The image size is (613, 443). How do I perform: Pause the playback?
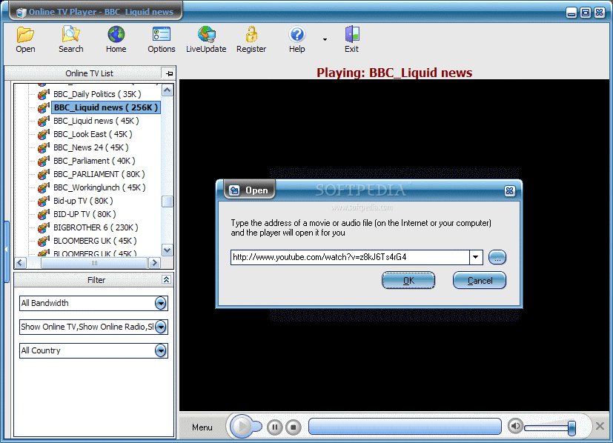[275, 427]
